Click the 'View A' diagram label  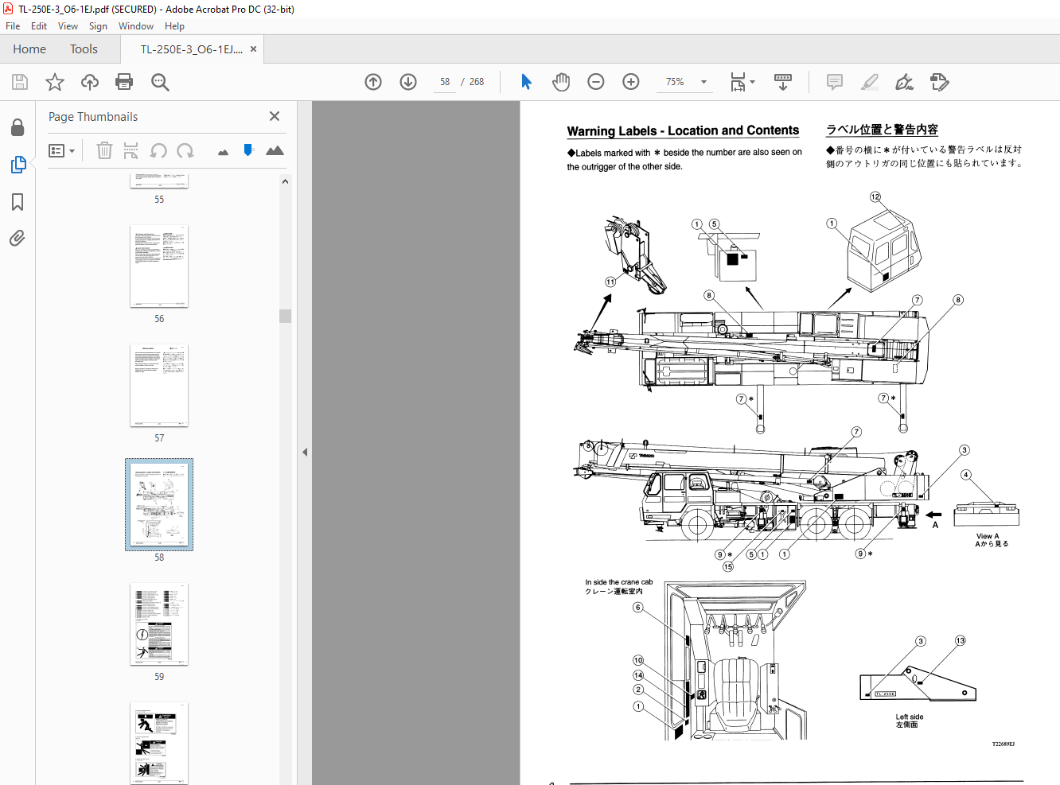[988, 536]
